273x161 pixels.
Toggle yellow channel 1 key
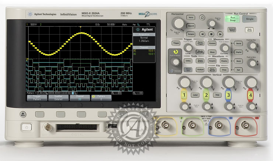pyautogui.click(x=184, y=95)
